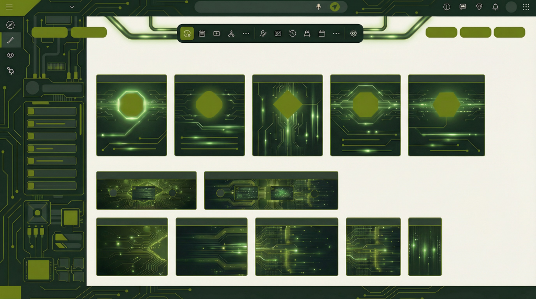This screenshot has height=299, width=536.
Task: Click the gear-nodes icon in left sidebar
Action: point(10,71)
